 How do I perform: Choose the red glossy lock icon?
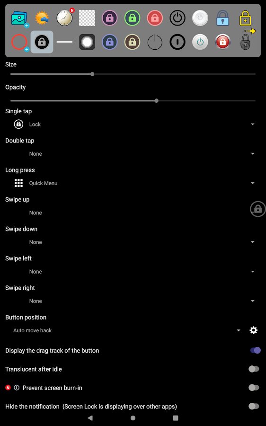click(222, 42)
